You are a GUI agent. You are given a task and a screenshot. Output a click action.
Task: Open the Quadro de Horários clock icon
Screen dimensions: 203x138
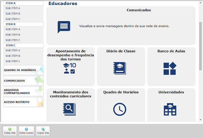pos(120,109)
